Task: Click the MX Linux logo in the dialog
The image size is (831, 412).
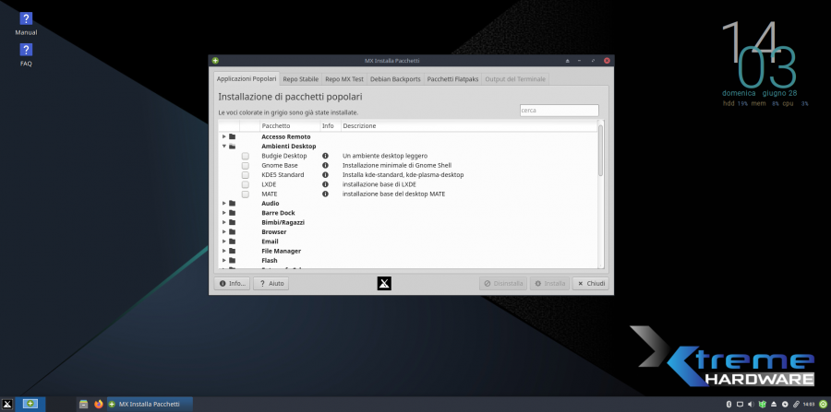Action: [x=385, y=283]
